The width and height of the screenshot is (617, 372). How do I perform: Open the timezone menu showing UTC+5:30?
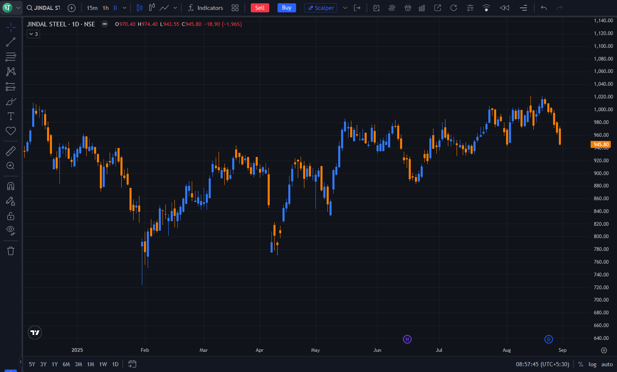[542, 364]
